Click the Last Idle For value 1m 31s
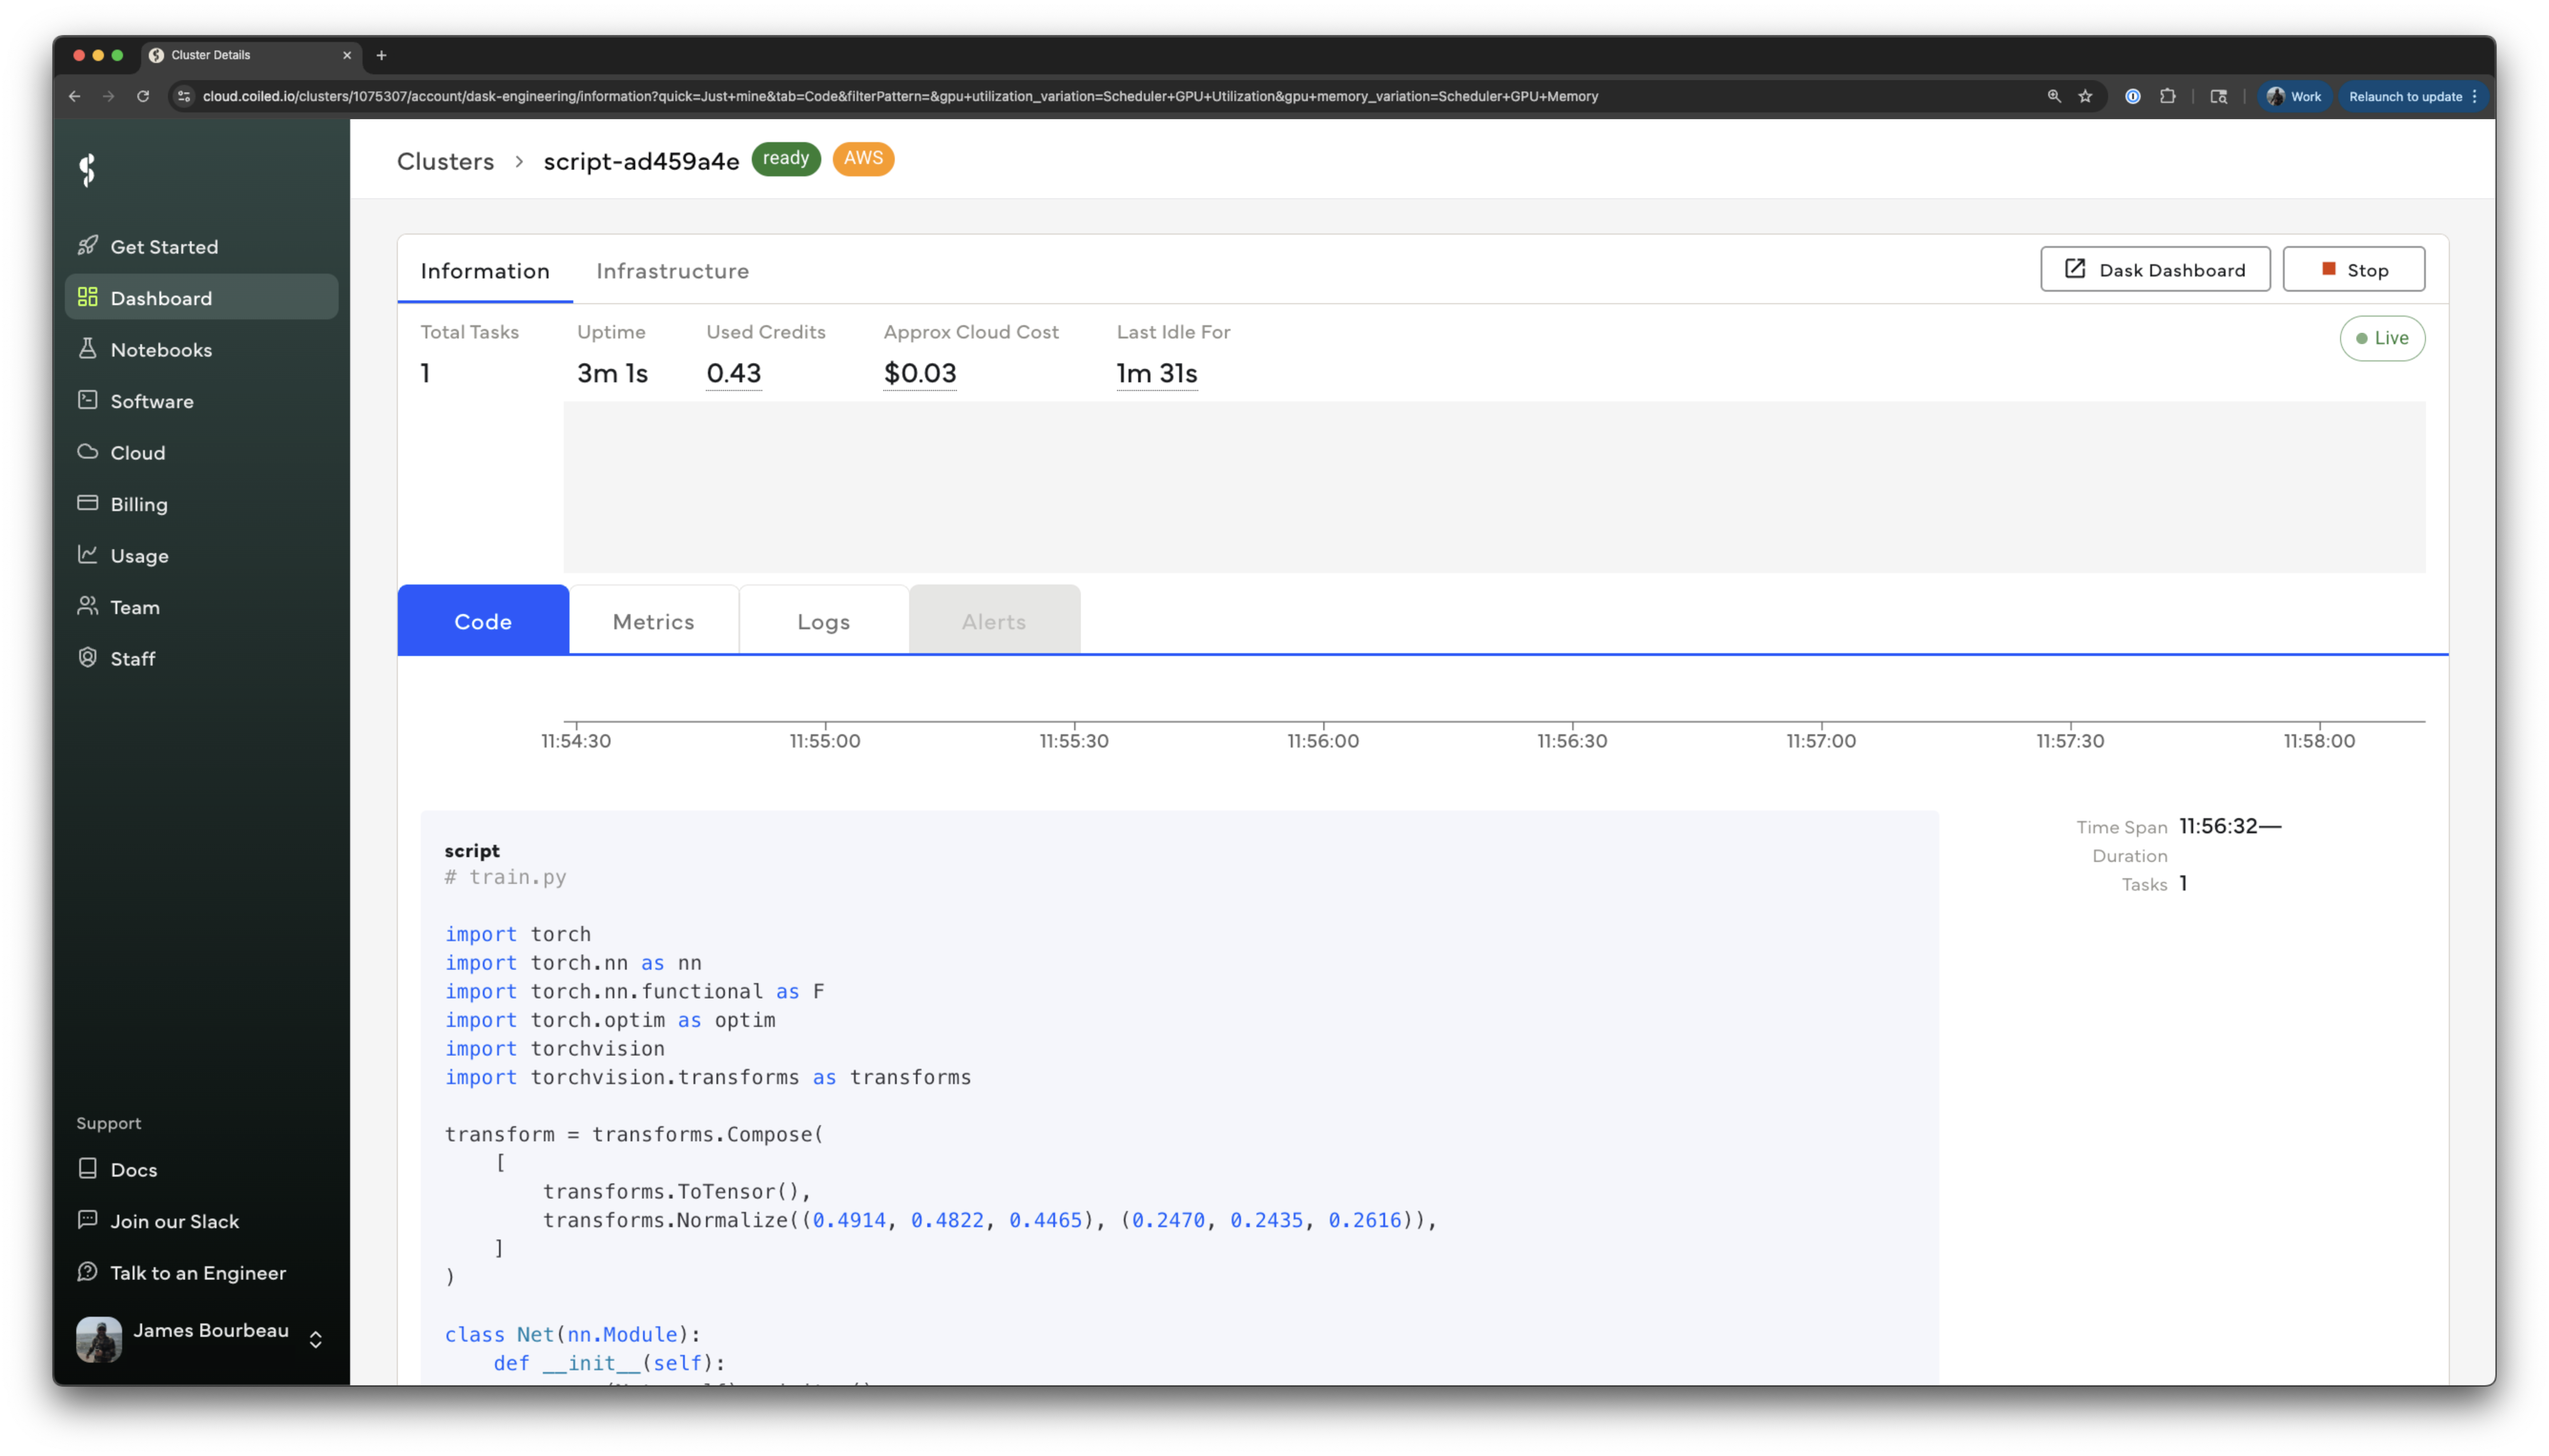Image resolution: width=2549 pixels, height=1456 pixels. pos(1157,373)
